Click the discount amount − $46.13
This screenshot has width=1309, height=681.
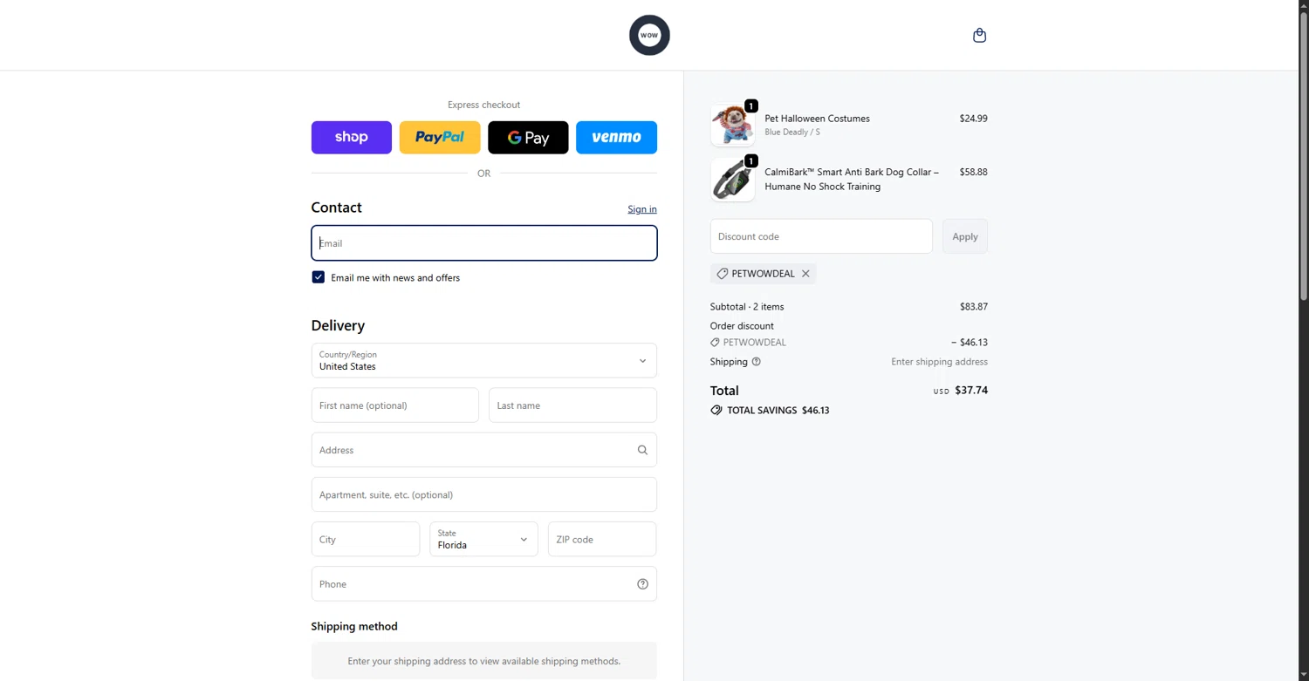pyautogui.click(x=970, y=343)
